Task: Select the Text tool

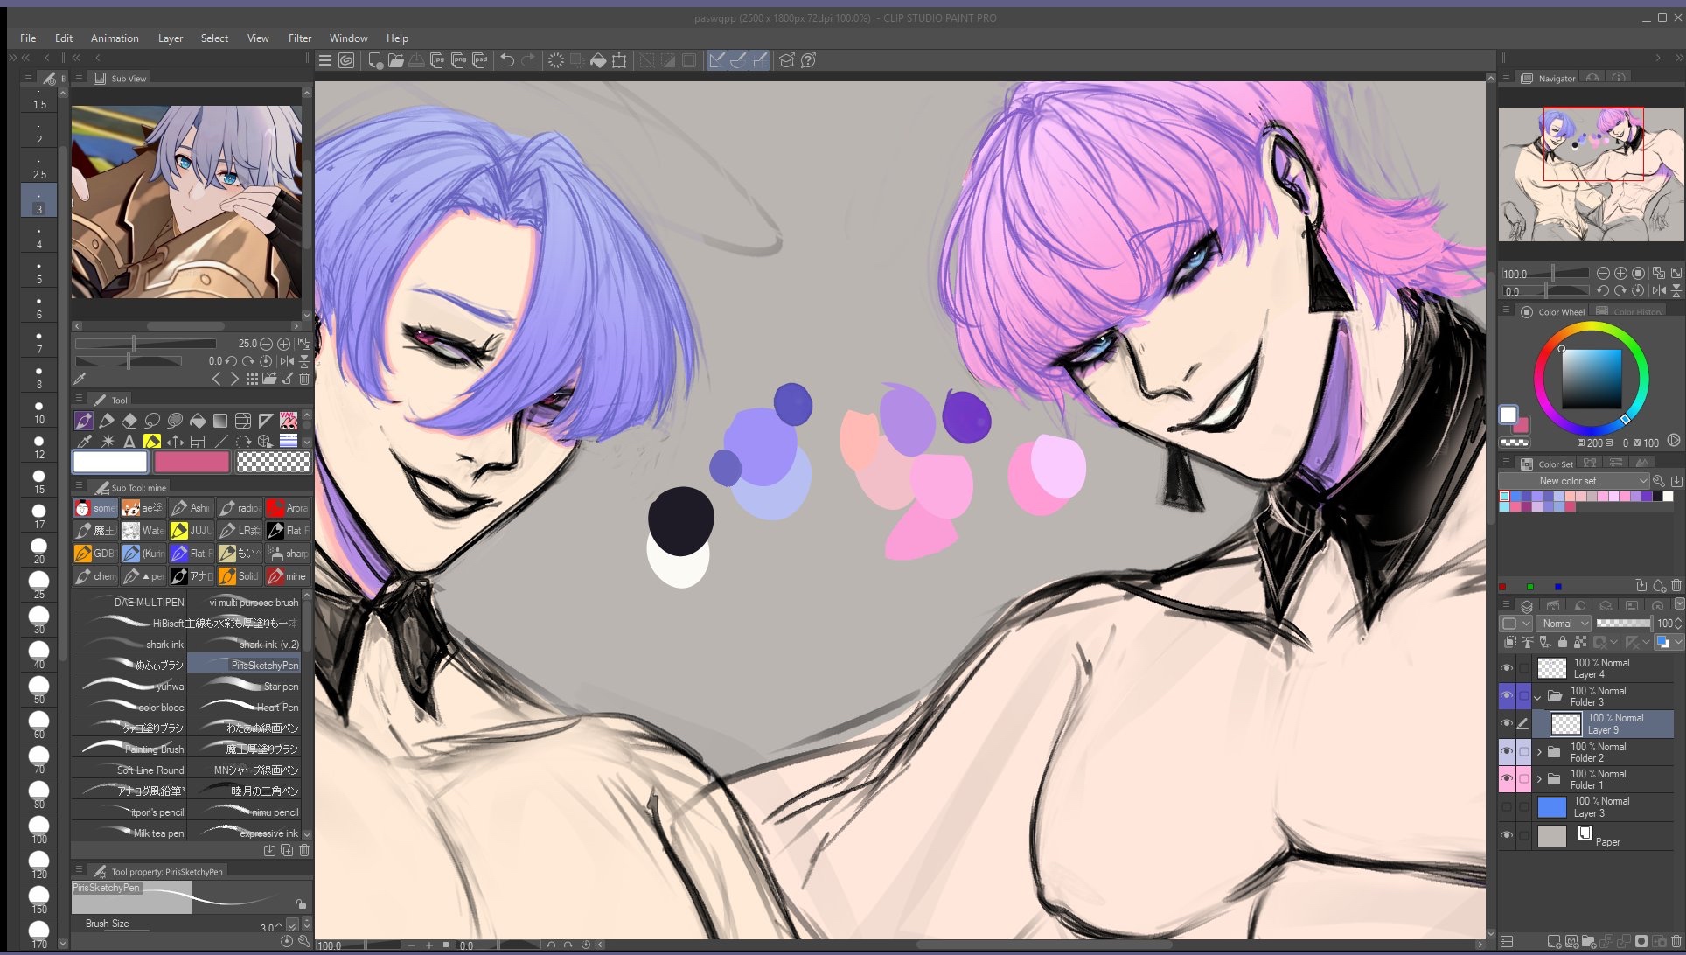Action: (x=129, y=442)
